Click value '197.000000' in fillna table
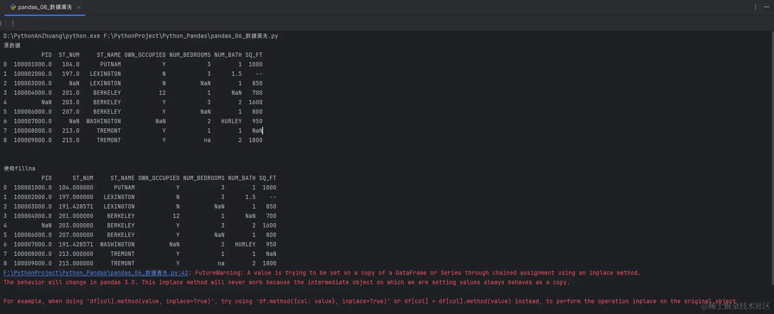The height and width of the screenshot is (314, 774). coord(76,197)
